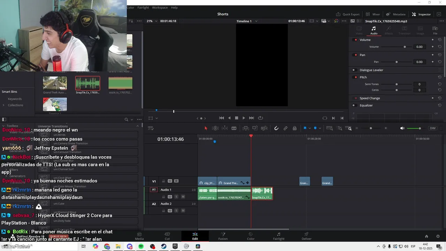This screenshot has width=446, height=251.
Task: Open marker color dropdown arrow
Action: [x=320, y=128]
